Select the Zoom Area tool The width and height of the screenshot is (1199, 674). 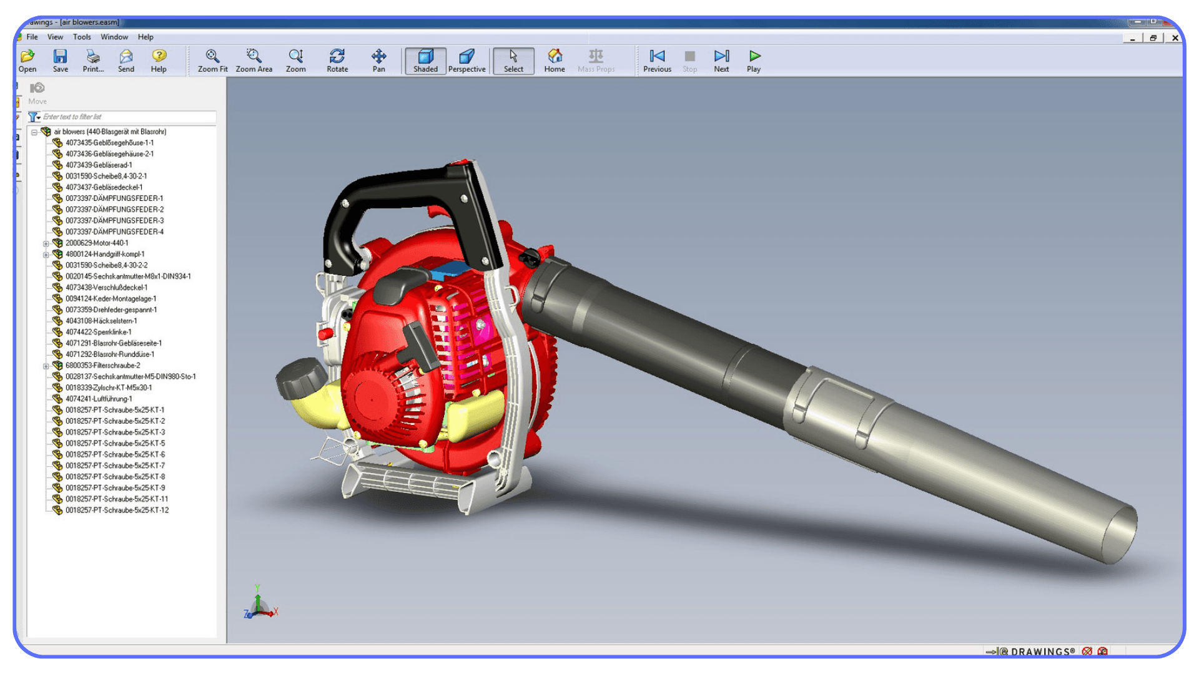[x=254, y=60]
